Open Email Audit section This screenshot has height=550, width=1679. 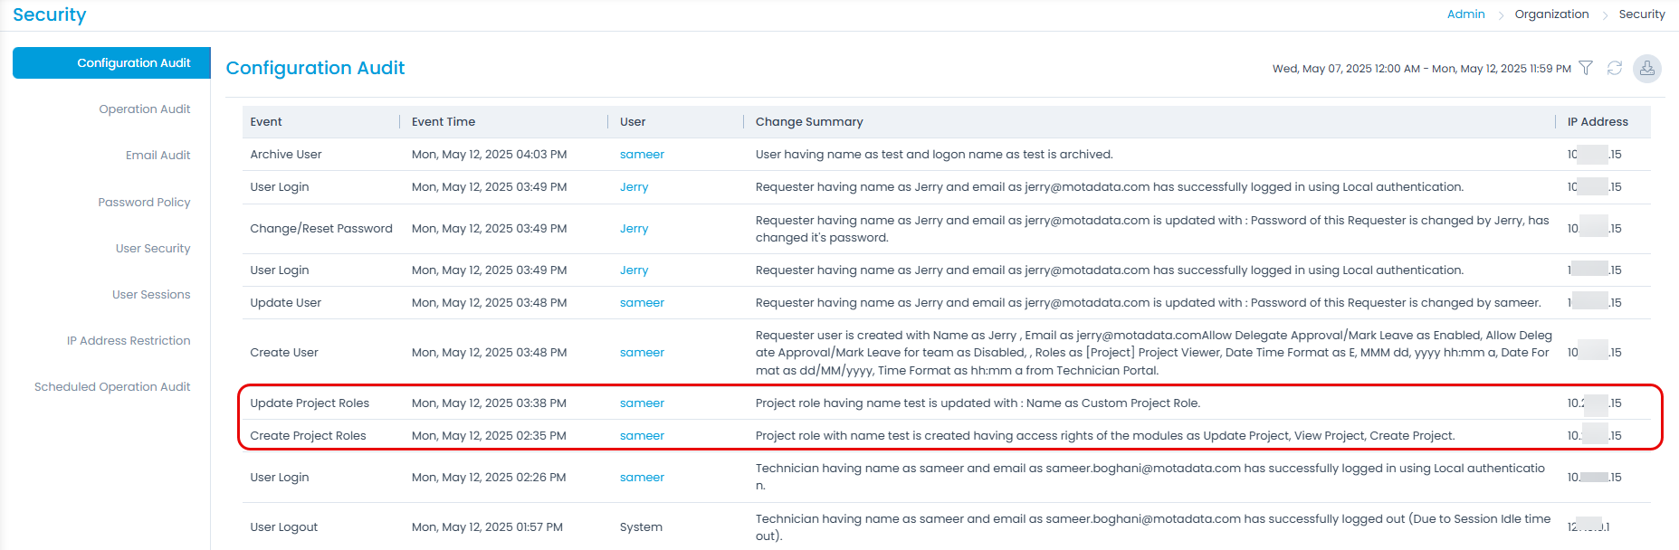[158, 155]
